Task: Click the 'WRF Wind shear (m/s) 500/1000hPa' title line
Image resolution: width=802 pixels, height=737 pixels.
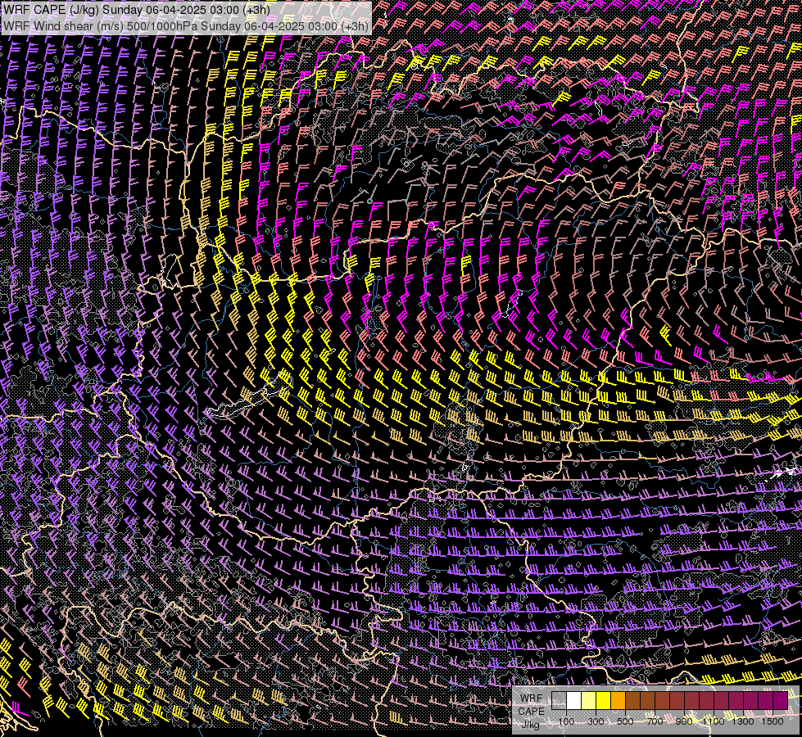Action: point(185,26)
